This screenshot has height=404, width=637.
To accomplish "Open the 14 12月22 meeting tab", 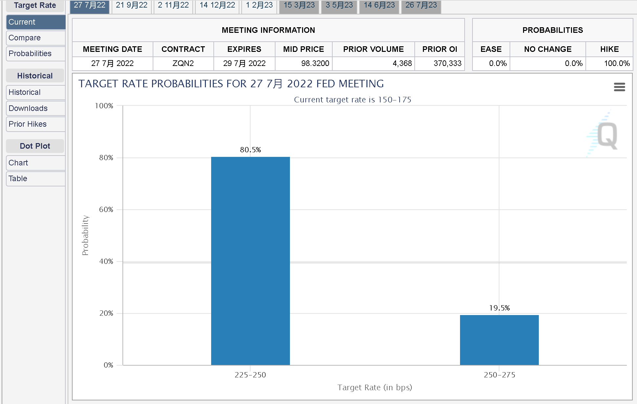I will [217, 6].
